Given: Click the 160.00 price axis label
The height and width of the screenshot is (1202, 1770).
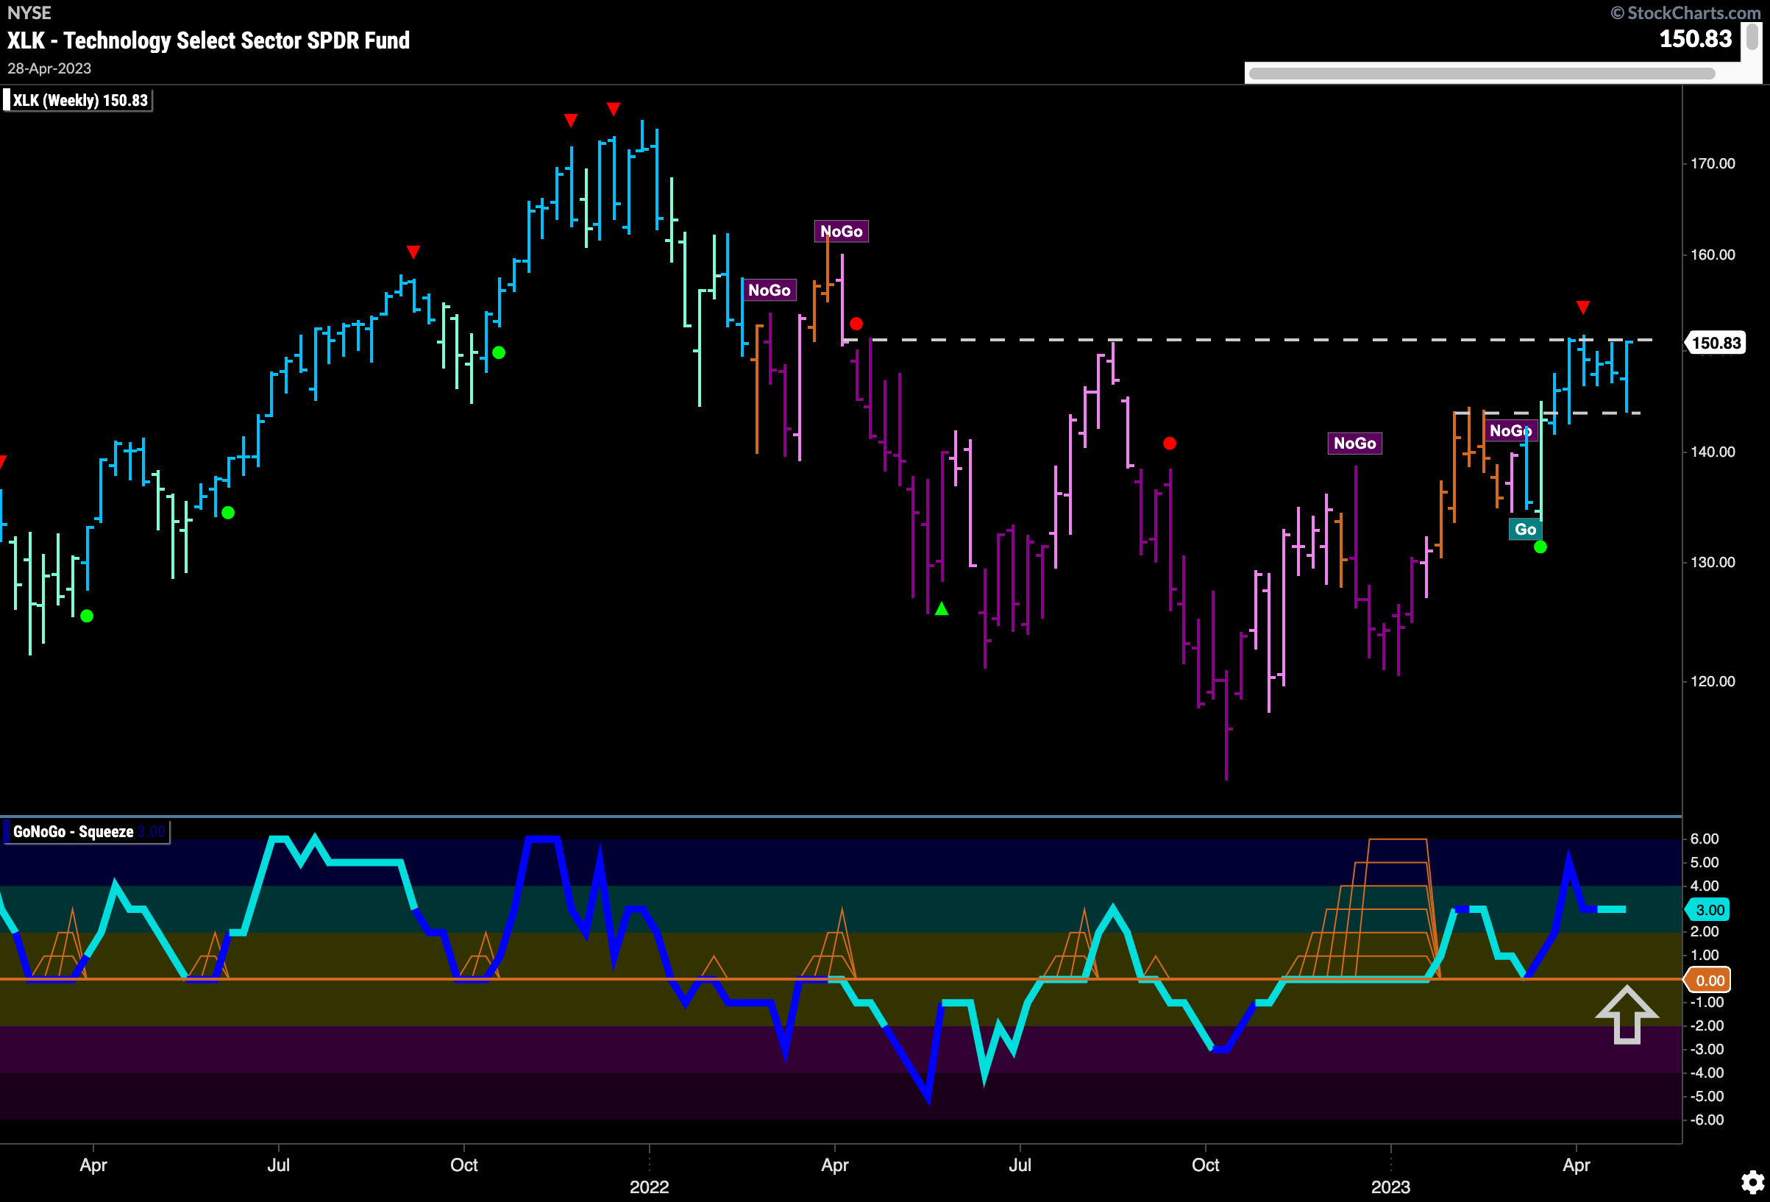Looking at the screenshot, I should (1712, 255).
